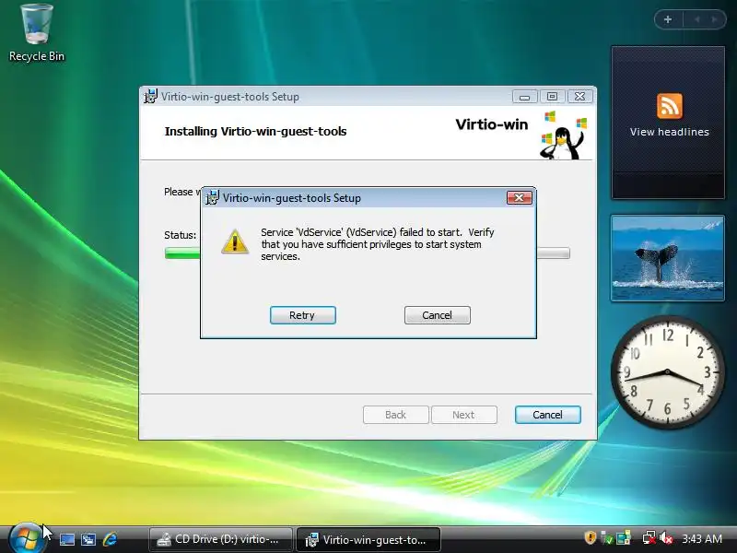Screen dimensions: 737x553
Task: Click Switch between windows quick launch icon
Action: pyautogui.click(x=88, y=539)
